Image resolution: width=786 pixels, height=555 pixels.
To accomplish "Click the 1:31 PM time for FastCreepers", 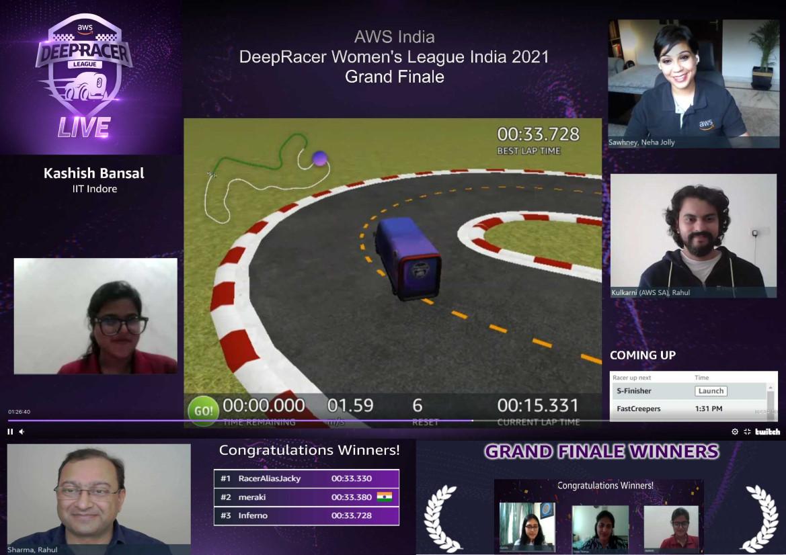I will click(708, 409).
